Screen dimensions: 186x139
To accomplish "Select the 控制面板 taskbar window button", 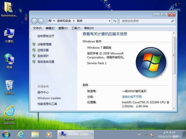I will [76, 134].
